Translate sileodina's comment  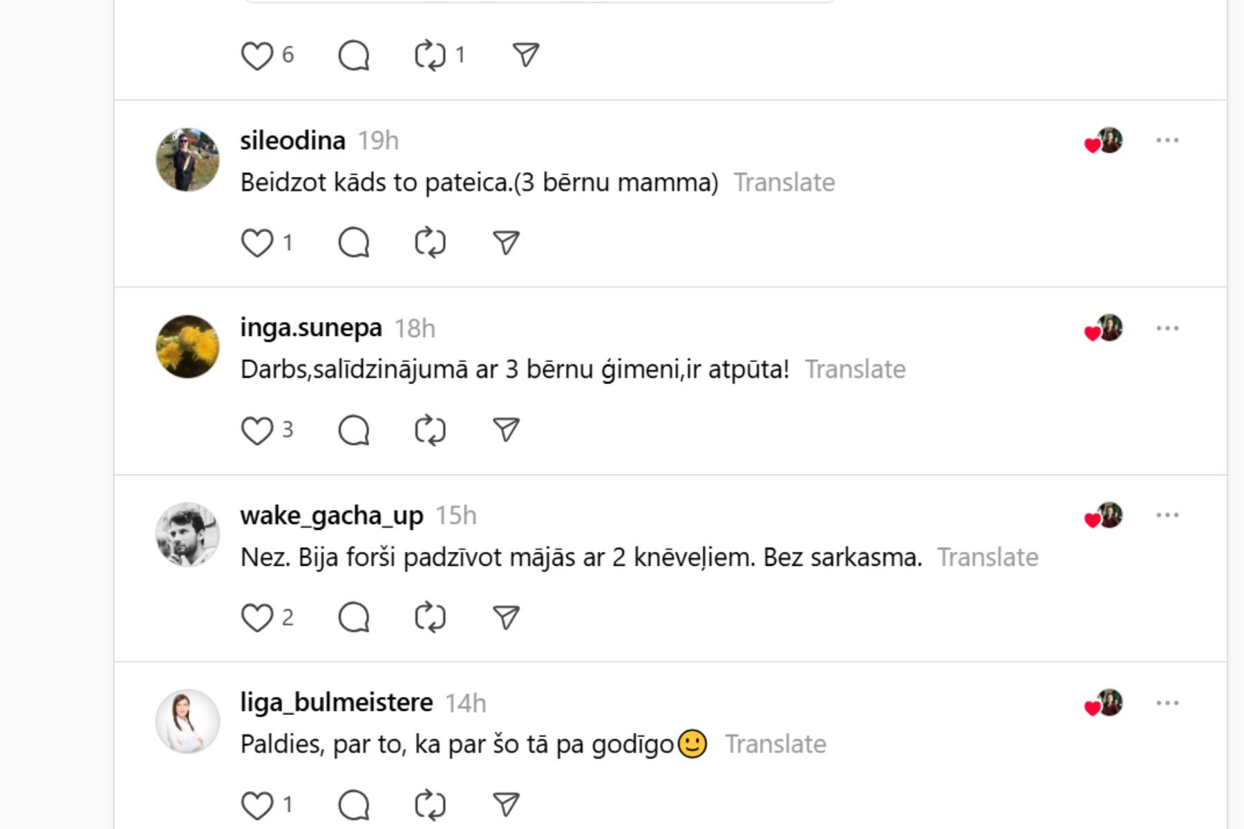(784, 182)
